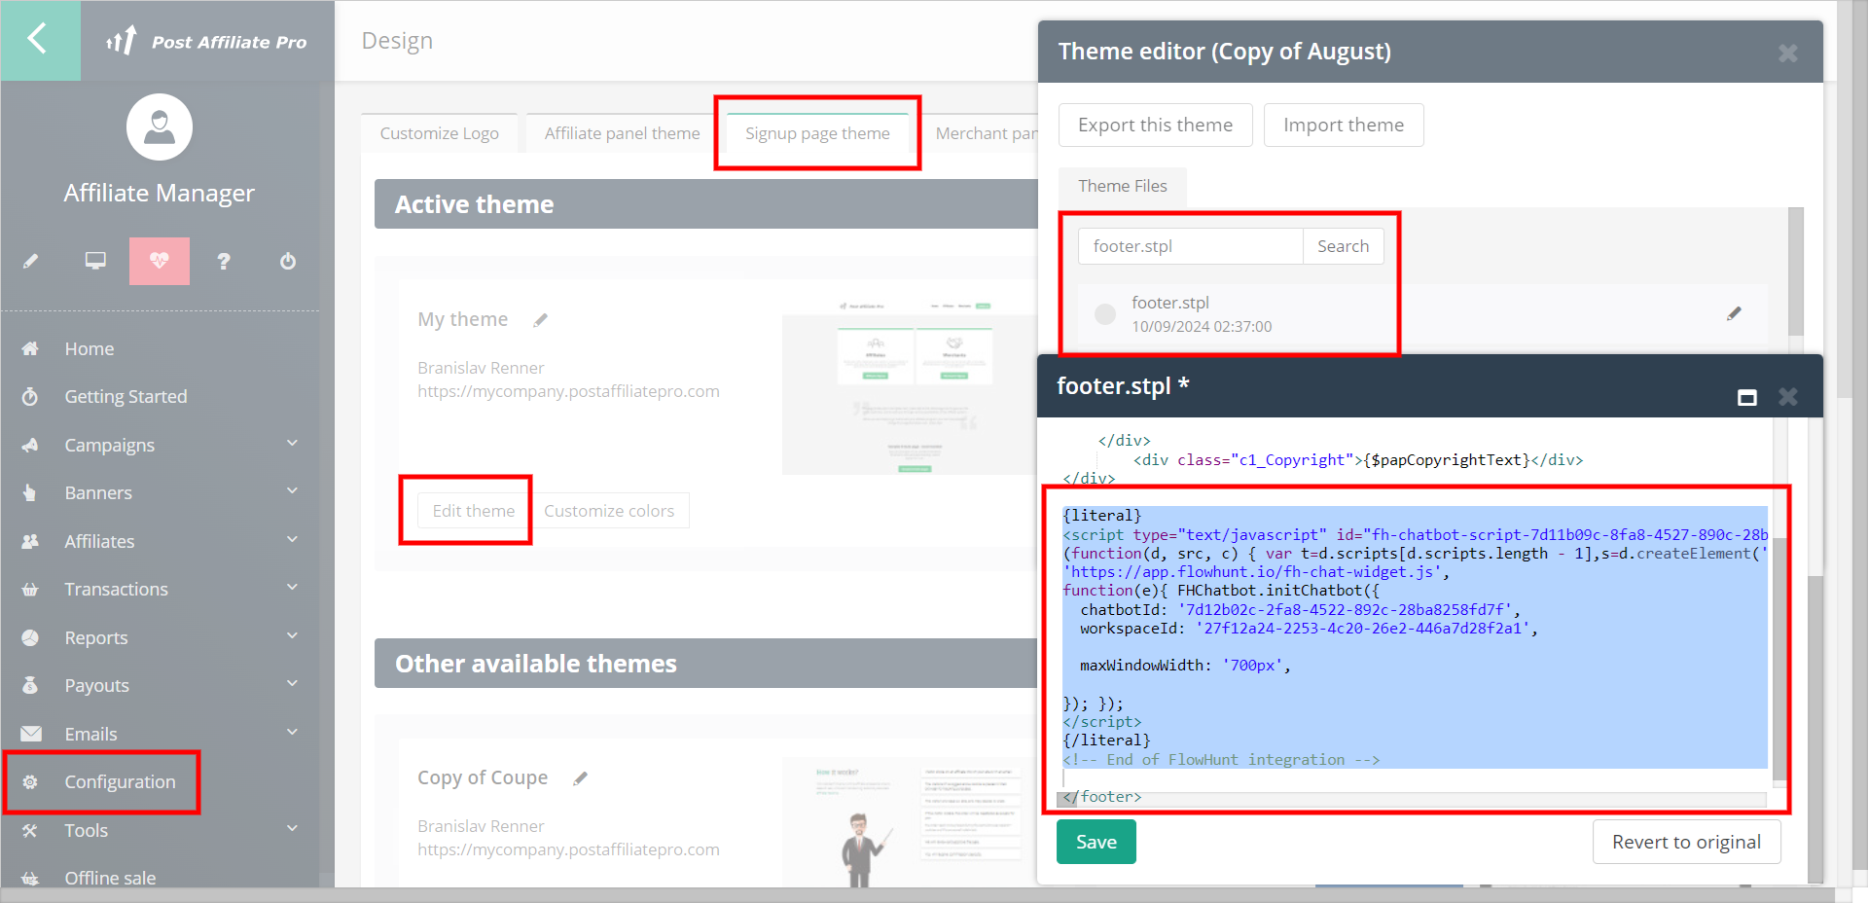Save the footer.stpl changes
The height and width of the screenshot is (903, 1868).
coord(1096,842)
